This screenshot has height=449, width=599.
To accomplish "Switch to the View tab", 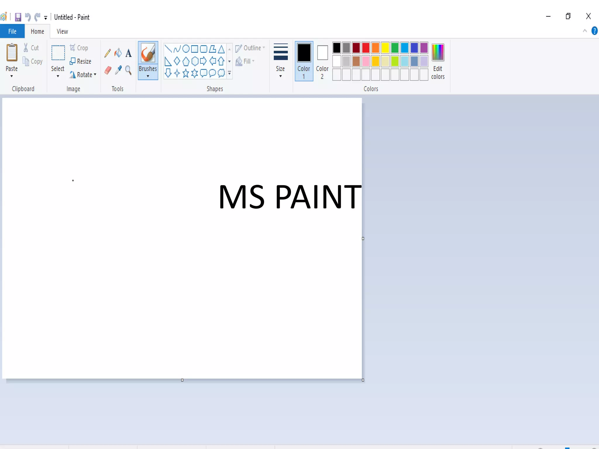I will [x=62, y=31].
